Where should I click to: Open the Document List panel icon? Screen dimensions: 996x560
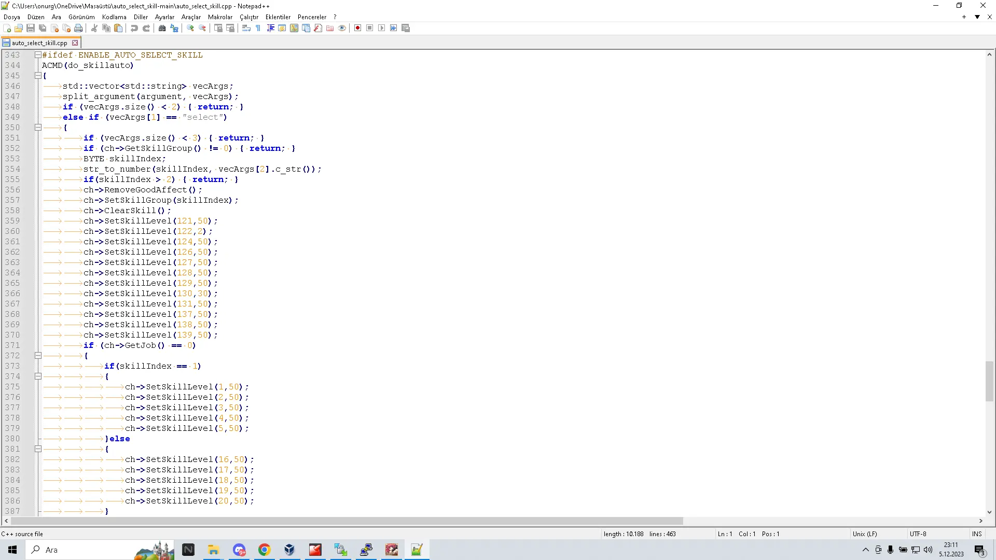306,28
